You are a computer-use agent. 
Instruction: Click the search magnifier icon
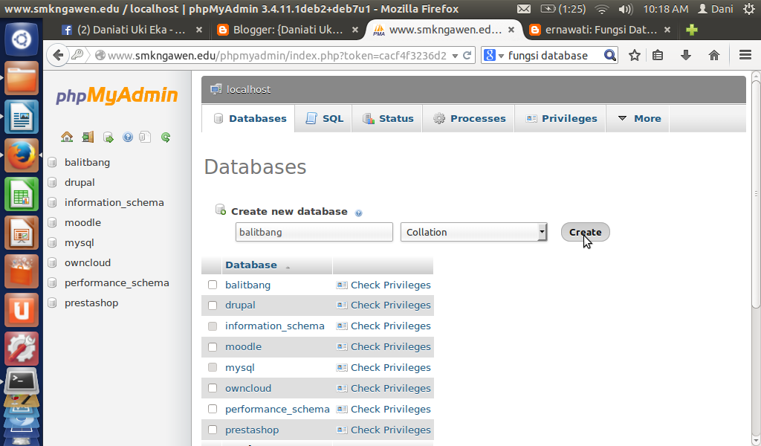point(609,55)
